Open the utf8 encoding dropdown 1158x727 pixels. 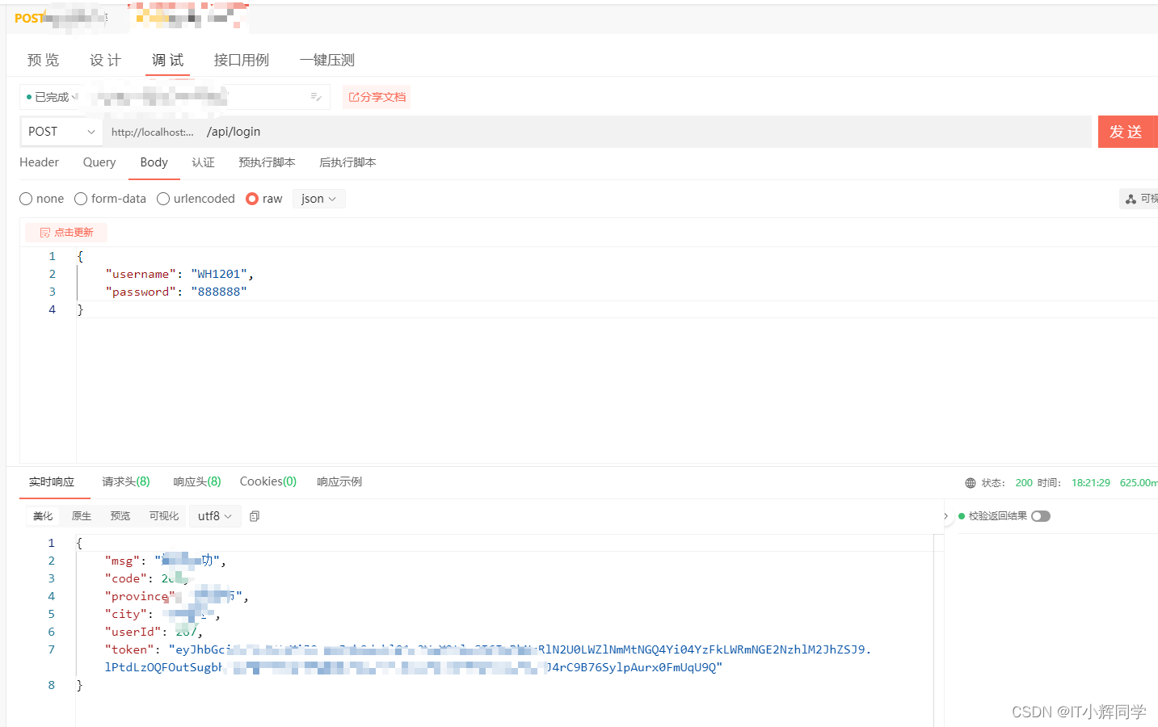tap(215, 516)
